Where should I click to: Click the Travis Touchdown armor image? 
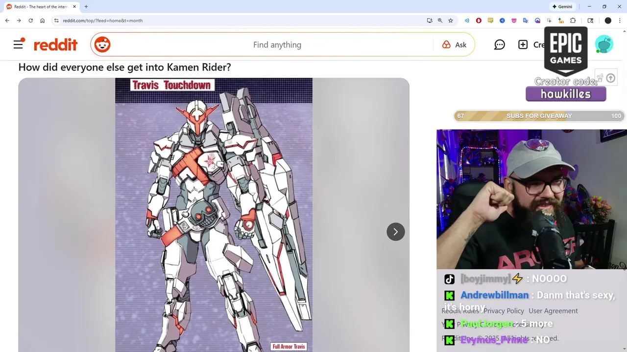[214, 215]
